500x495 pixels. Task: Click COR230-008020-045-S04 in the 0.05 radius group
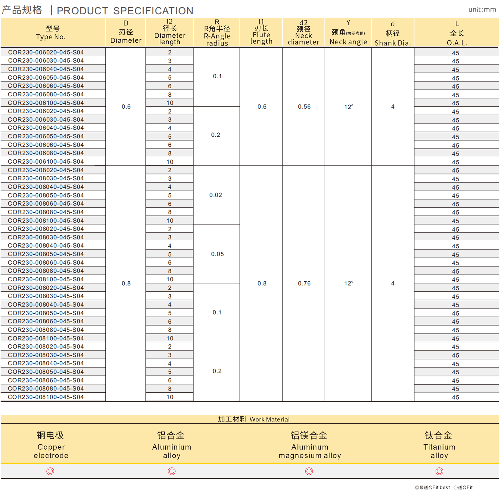click(46, 229)
